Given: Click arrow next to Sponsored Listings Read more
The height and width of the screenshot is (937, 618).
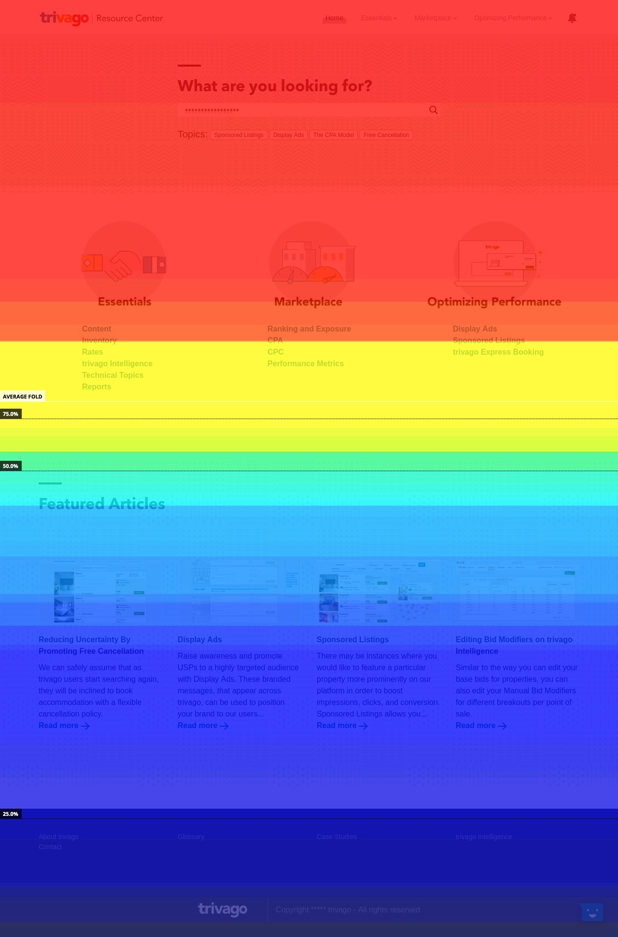Looking at the screenshot, I should [364, 726].
